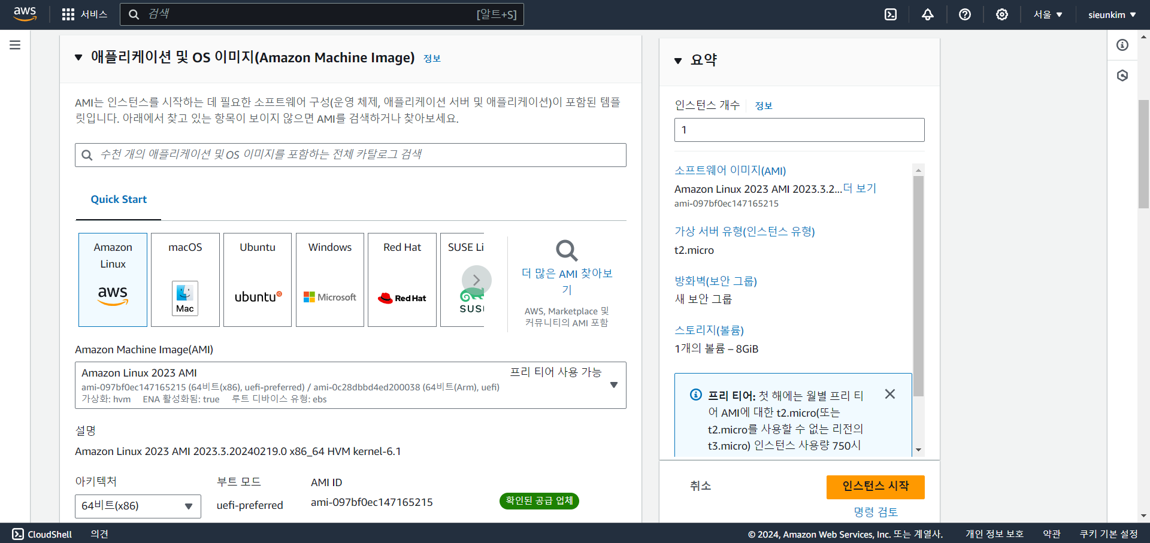Screen dimensions: 1150x543
Task: Open the 서비스 services grid menu
Action: click(84, 14)
